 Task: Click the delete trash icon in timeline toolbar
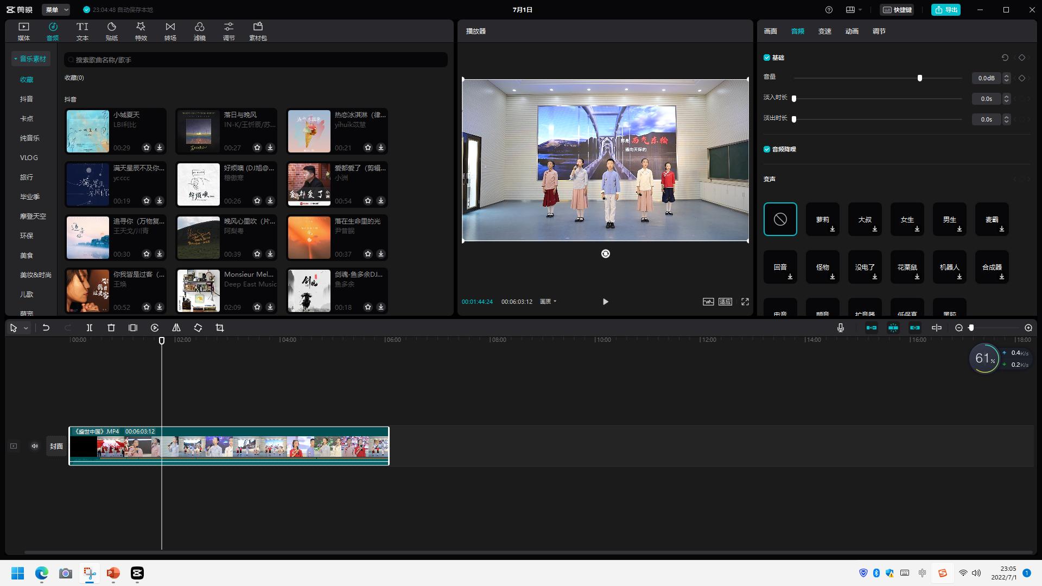tap(111, 328)
